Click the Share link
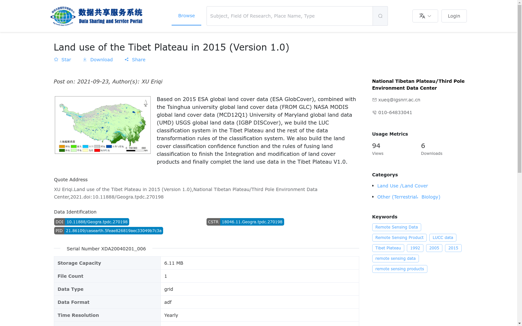Screen dimensions: 522x326 (x=135, y=60)
